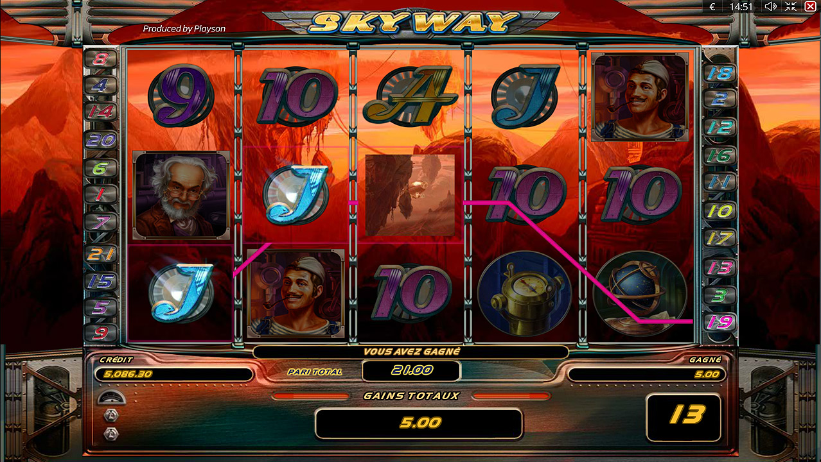Click the brass compass symbol on reel four
Screen dimensions: 821x462
click(524, 294)
